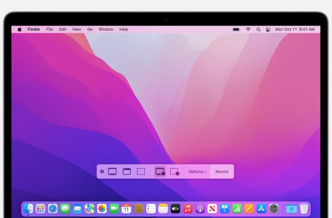Screen dimensions: 332x218
Task: Open the Downloads folder in the Dock
Action: coord(291,209)
